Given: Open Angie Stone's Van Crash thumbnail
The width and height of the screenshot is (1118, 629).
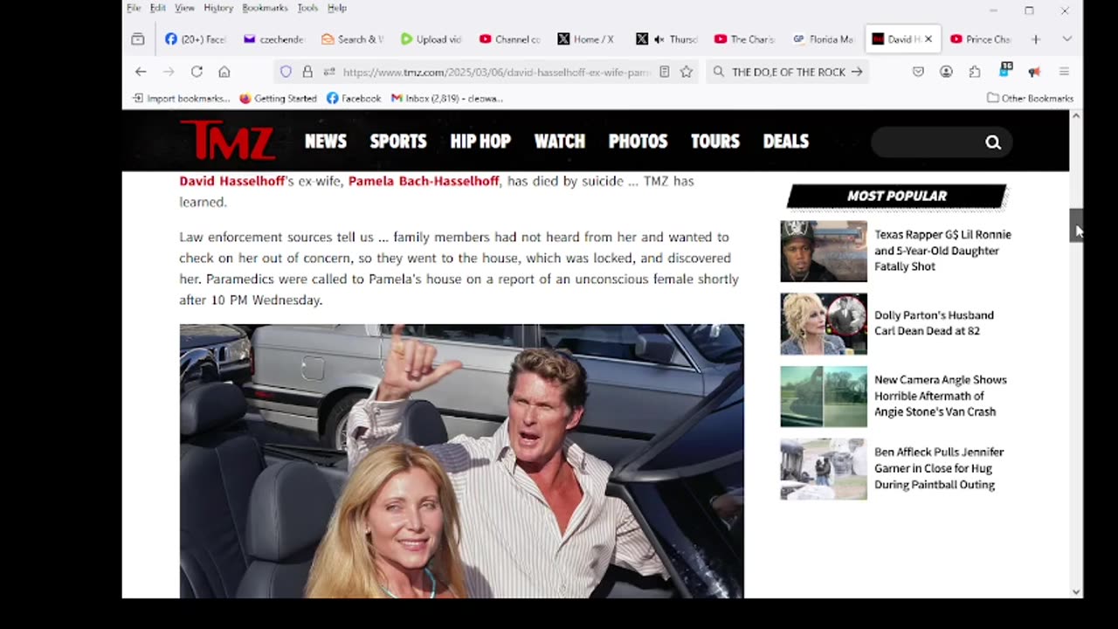Looking at the screenshot, I should pos(824,397).
